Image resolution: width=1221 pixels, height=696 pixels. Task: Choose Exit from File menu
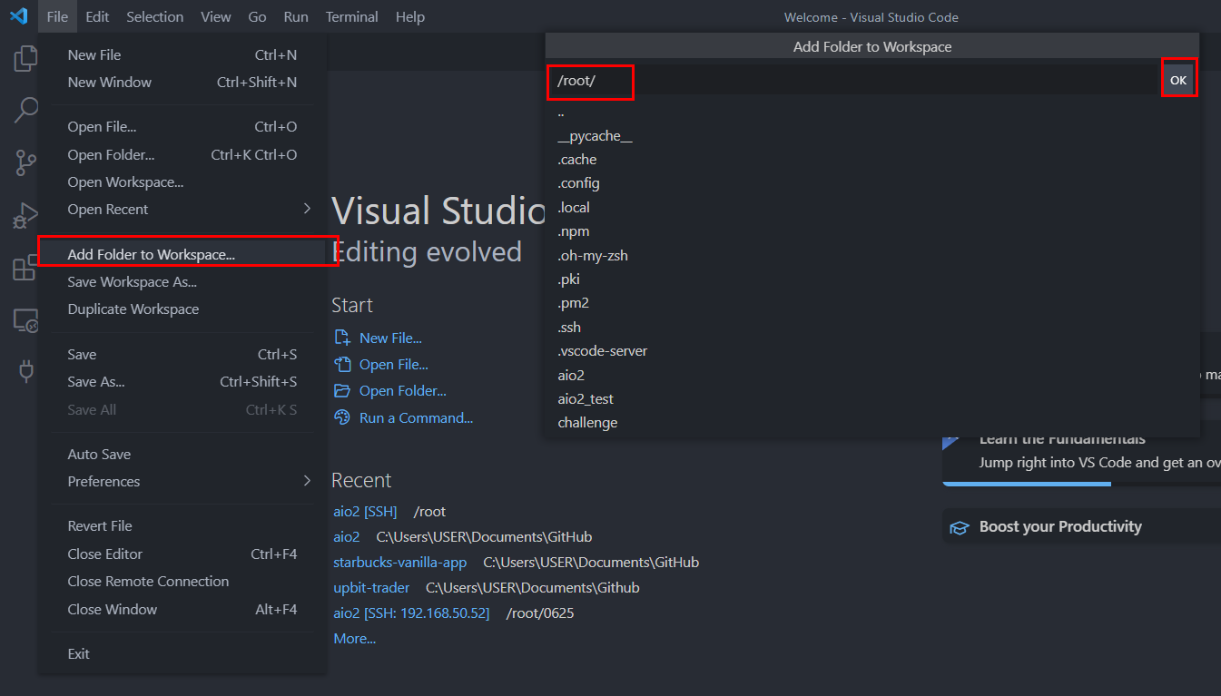182,653
